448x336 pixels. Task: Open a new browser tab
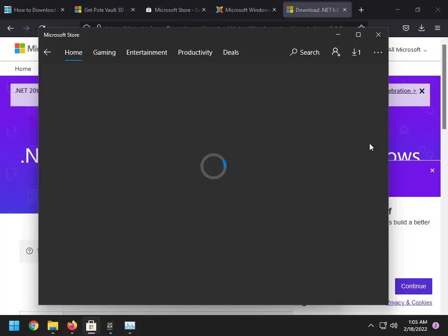tap(361, 10)
